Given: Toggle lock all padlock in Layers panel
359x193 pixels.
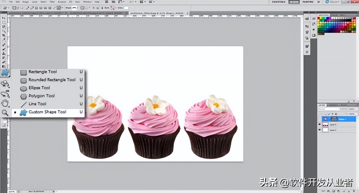Looking at the screenshot, I should [x=336, y=114].
